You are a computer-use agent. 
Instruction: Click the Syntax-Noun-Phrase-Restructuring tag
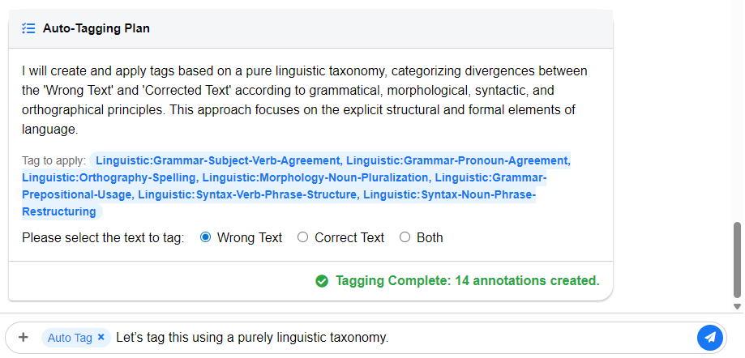(448, 194)
